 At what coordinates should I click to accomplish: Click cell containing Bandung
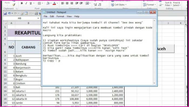(x=28, y=64)
